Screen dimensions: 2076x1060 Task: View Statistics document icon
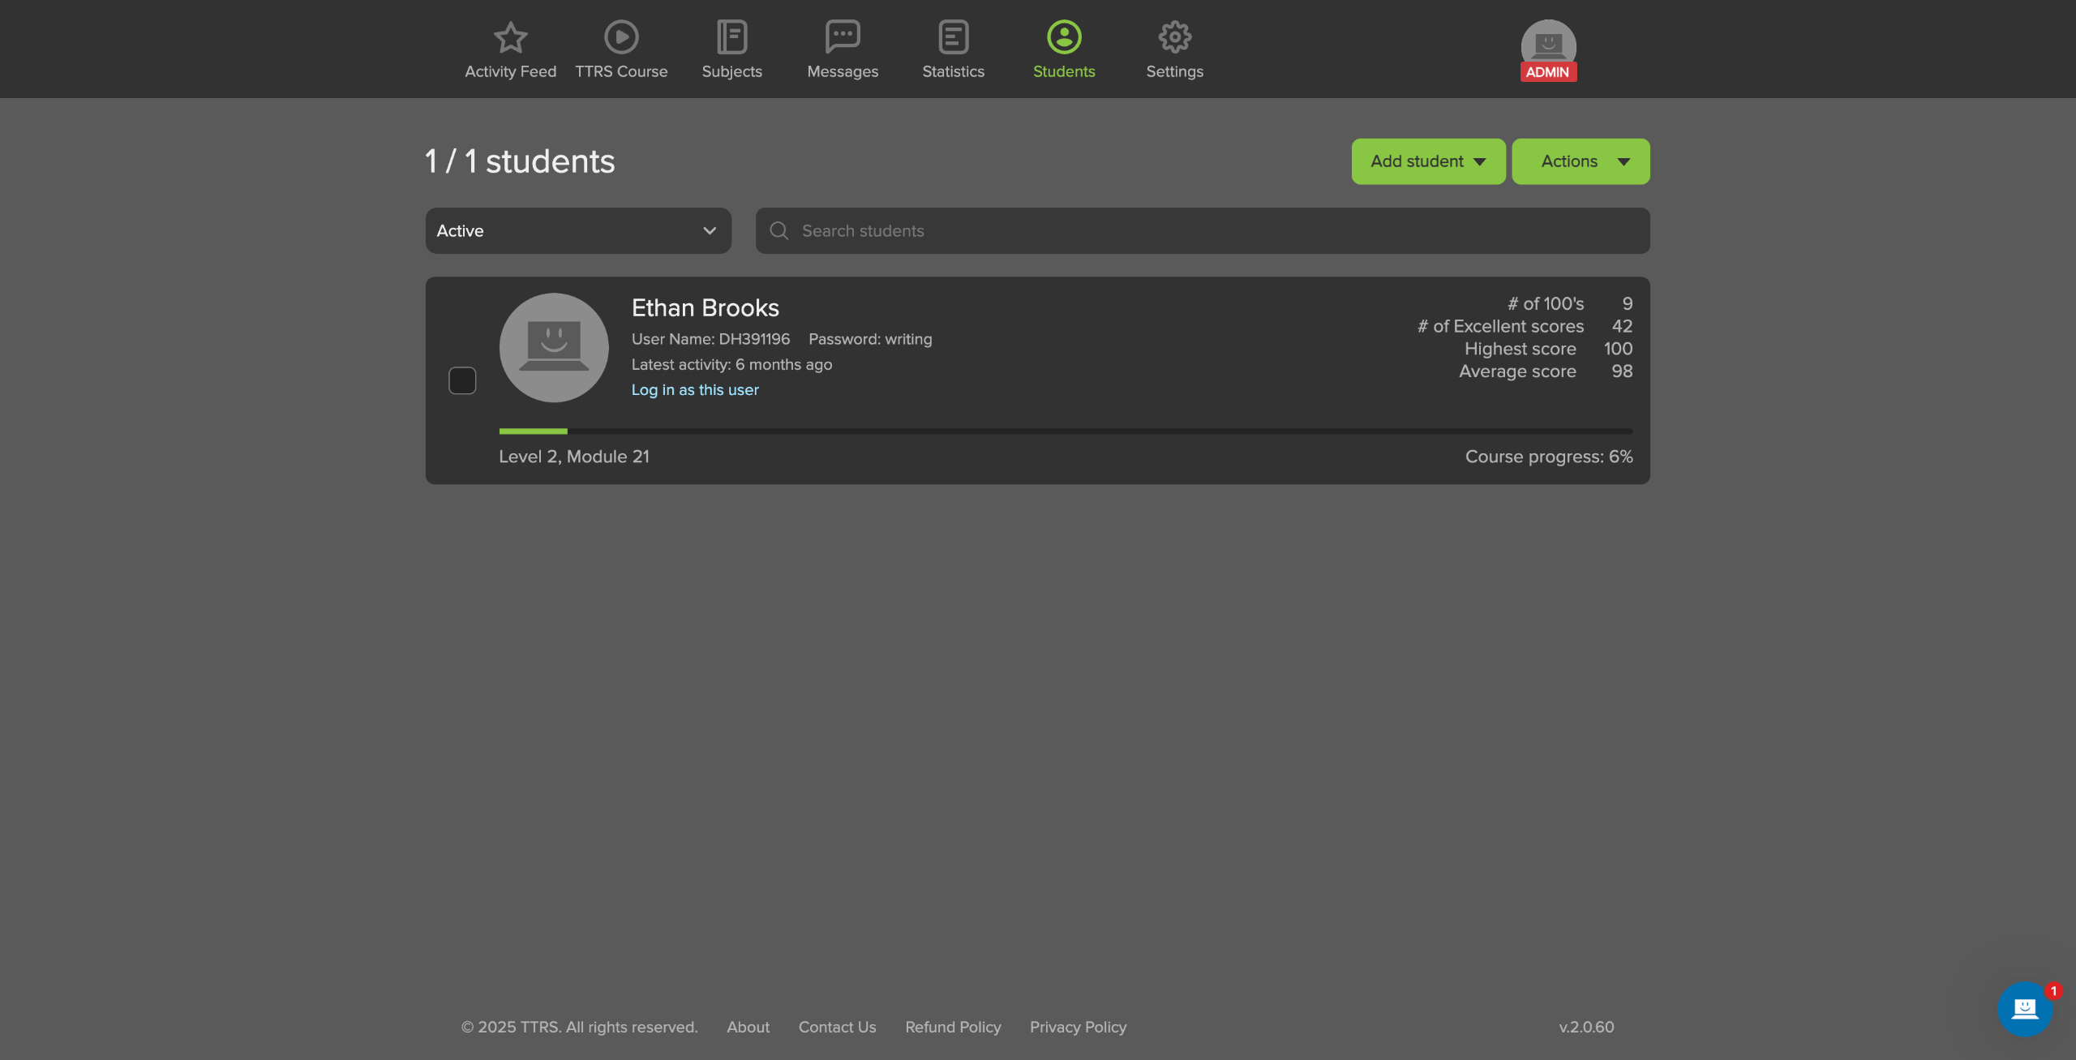[x=953, y=37]
